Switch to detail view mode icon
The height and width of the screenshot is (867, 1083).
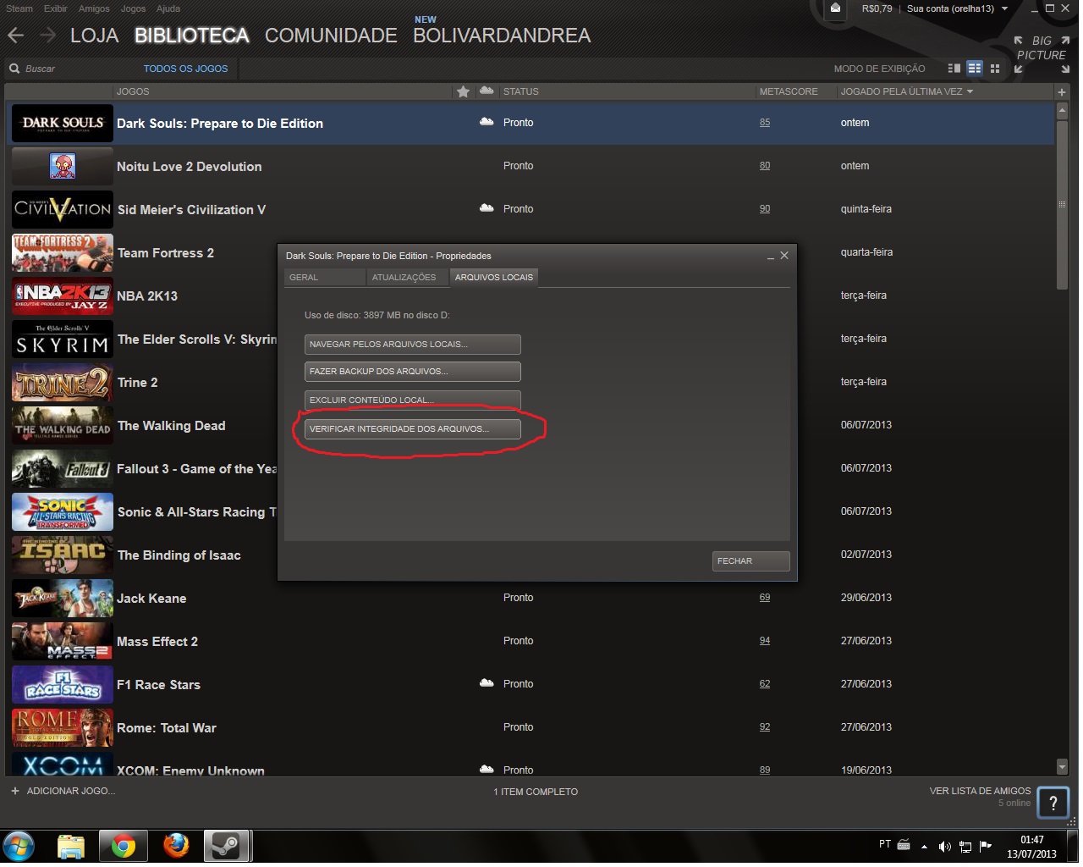(954, 69)
